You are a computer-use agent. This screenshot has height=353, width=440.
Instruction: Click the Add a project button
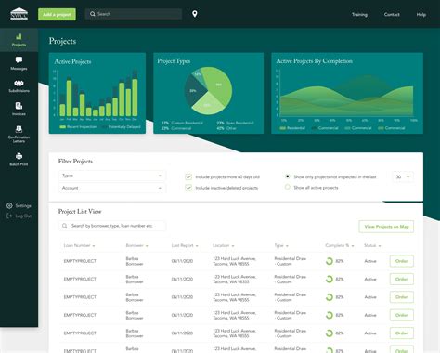pyautogui.click(x=57, y=14)
